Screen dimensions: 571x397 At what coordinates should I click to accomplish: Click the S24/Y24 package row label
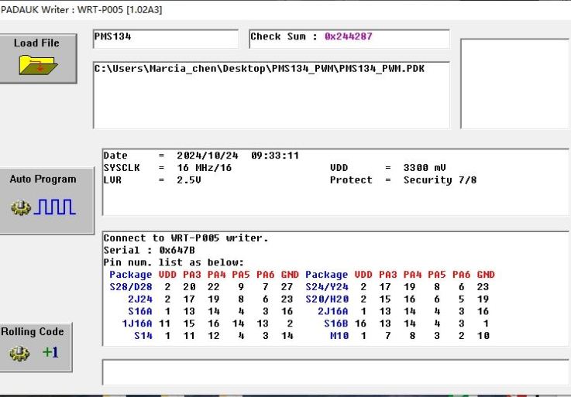[327, 287]
